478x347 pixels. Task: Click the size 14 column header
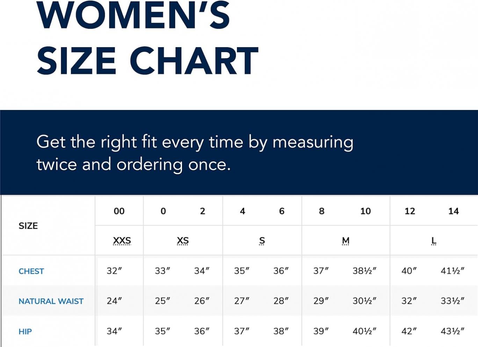click(454, 211)
